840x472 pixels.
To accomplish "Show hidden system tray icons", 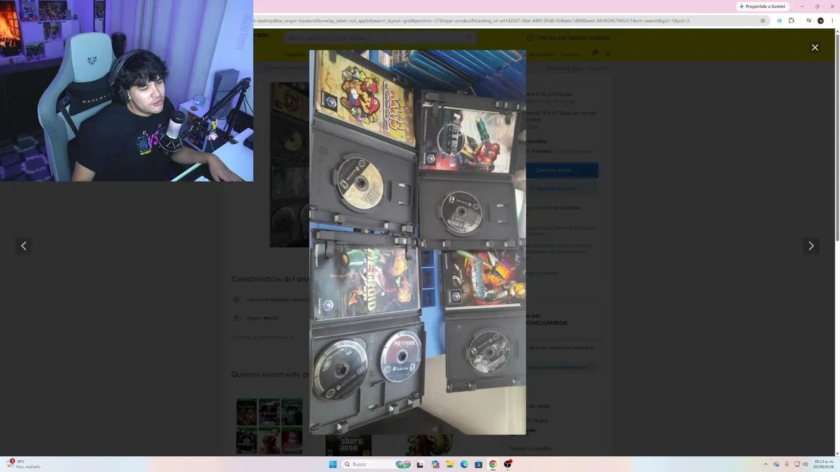I will (x=765, y=464).
